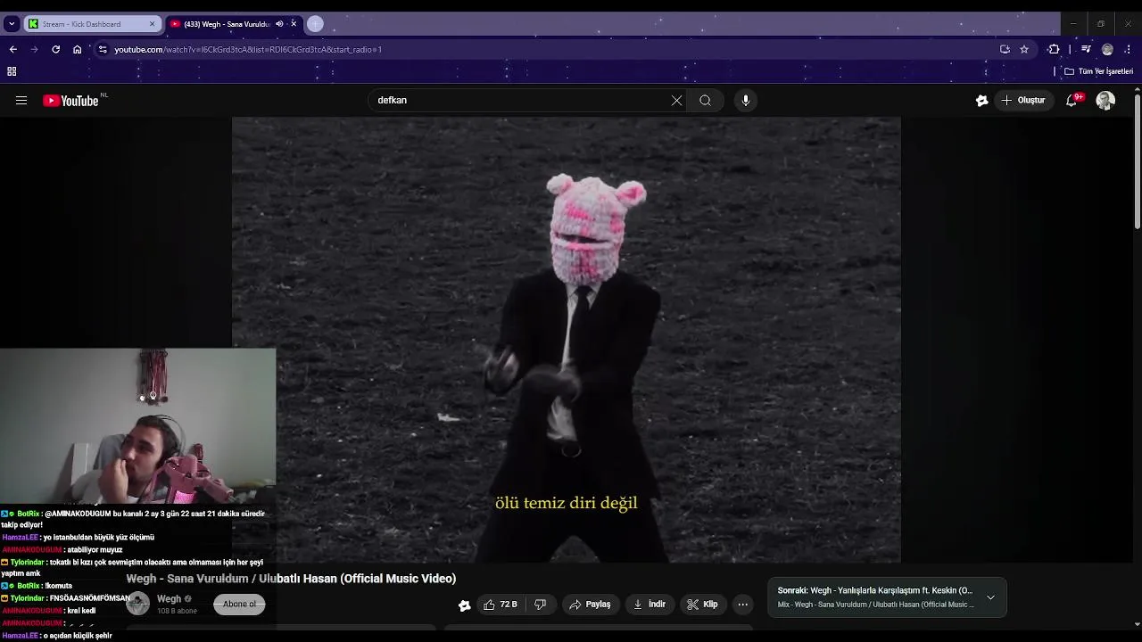Viewport: 1142px width, 642px height.
Task: Click the Mix - Wegh playlist subtitle text
Action: [x=876, y=605]
